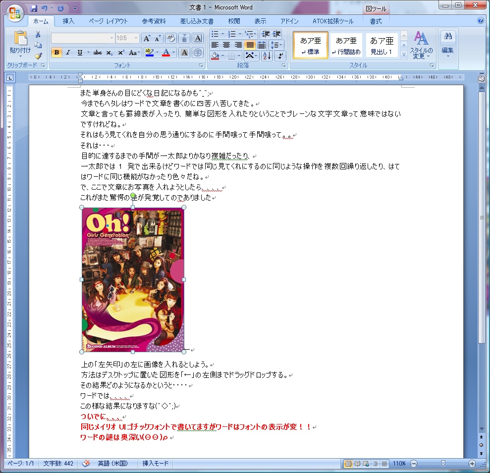
Task: Shrink font size with small A
Action: pos(157,39)
